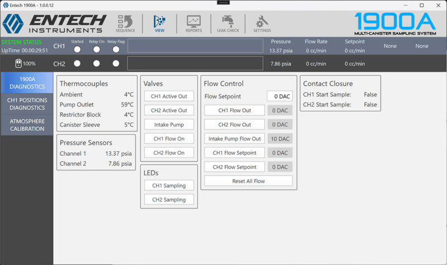
Task: Switch to 1900A Diagnostics tab
Action: click(28, 83)
